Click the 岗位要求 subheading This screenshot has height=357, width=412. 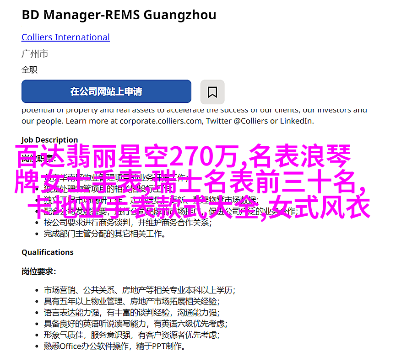coord(38,272)
